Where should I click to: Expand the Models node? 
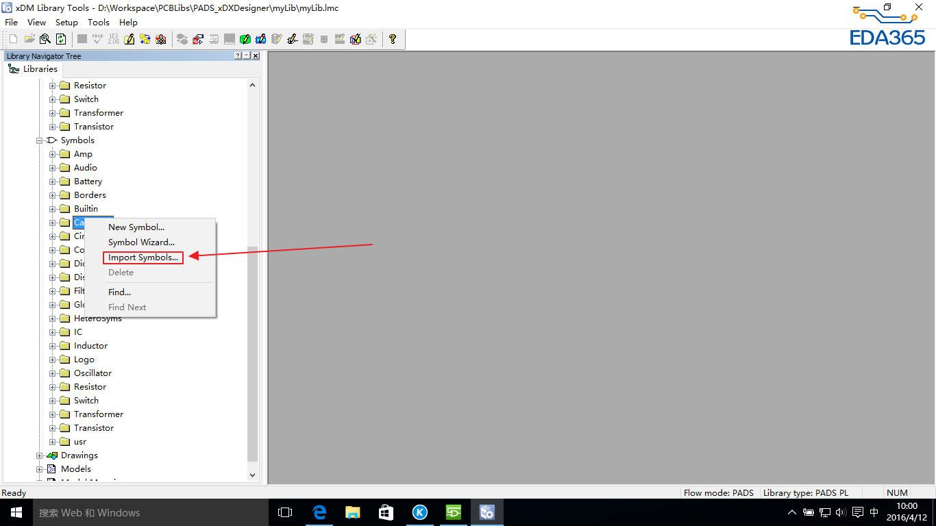tap(40, 469)
